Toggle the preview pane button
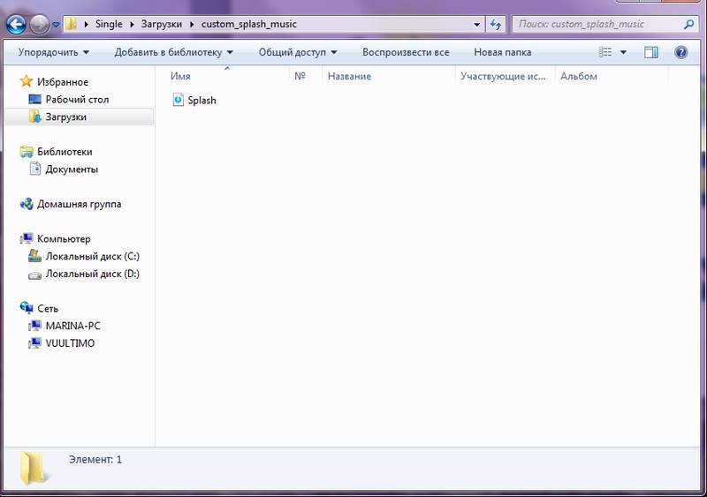Image resolution: width=707 pixels, height=497 pixels. tap(651, 53)
